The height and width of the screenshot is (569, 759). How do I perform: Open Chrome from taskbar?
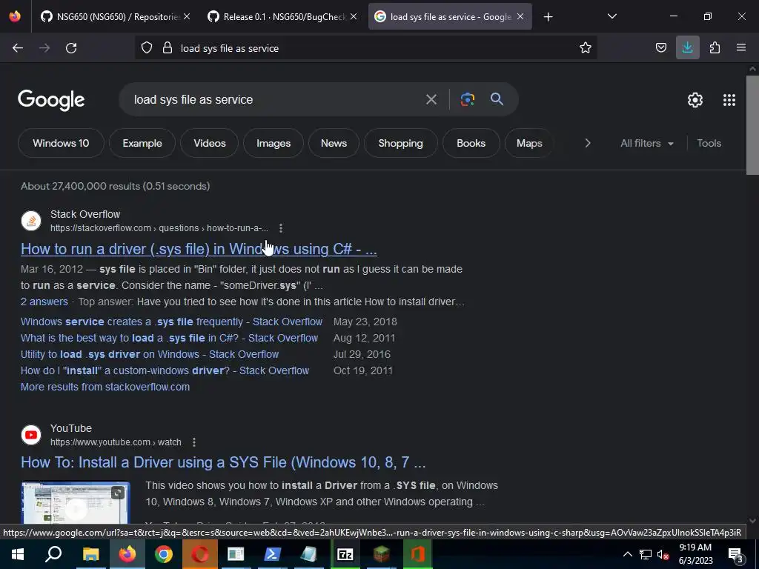pyautogui.click(x=164, y=554)
